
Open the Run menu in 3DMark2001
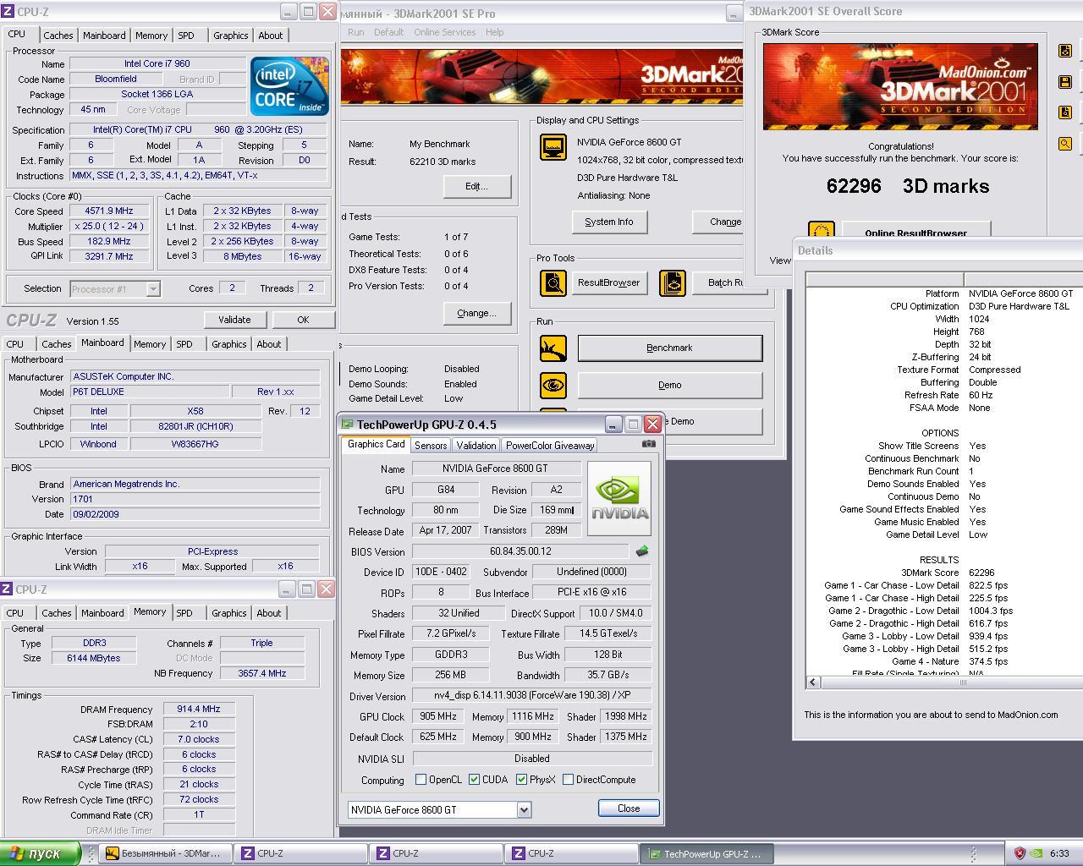(356, 32)
